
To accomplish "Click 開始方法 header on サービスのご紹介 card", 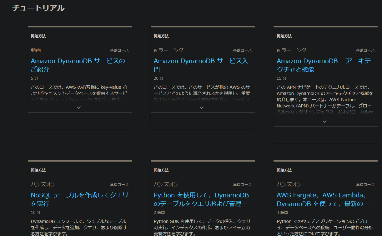I will click(x=38, y=36).
